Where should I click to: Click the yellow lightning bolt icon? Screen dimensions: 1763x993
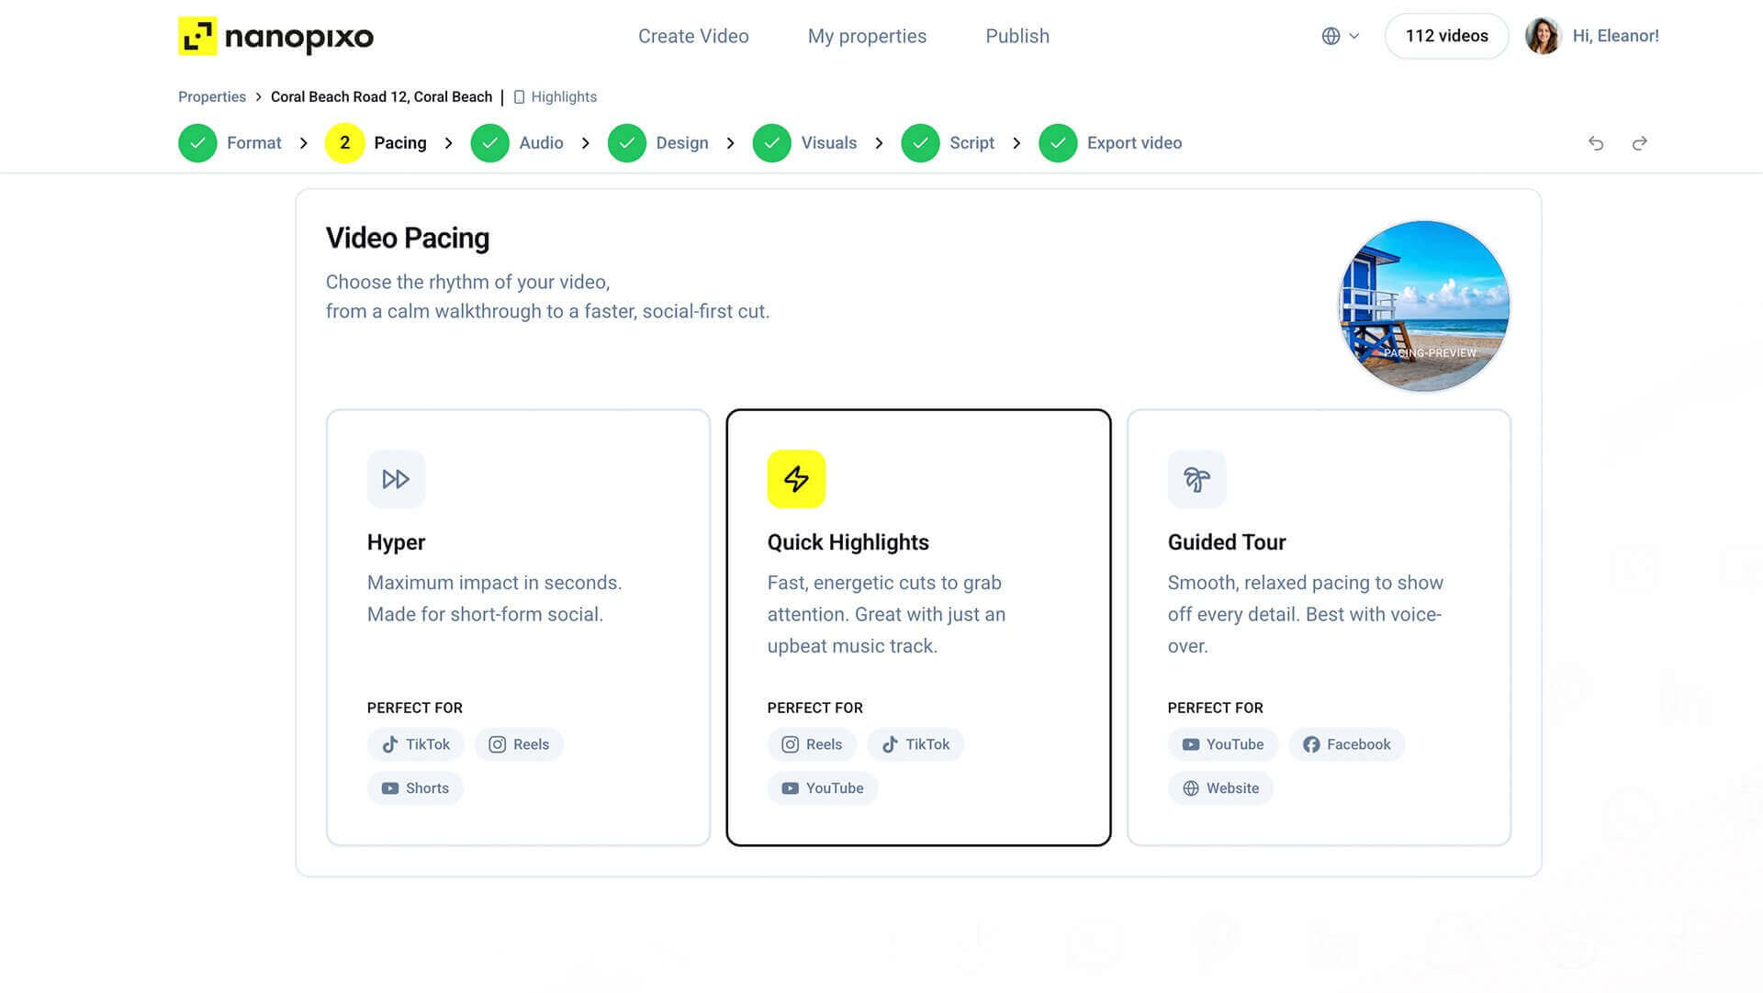coord(796,479)
